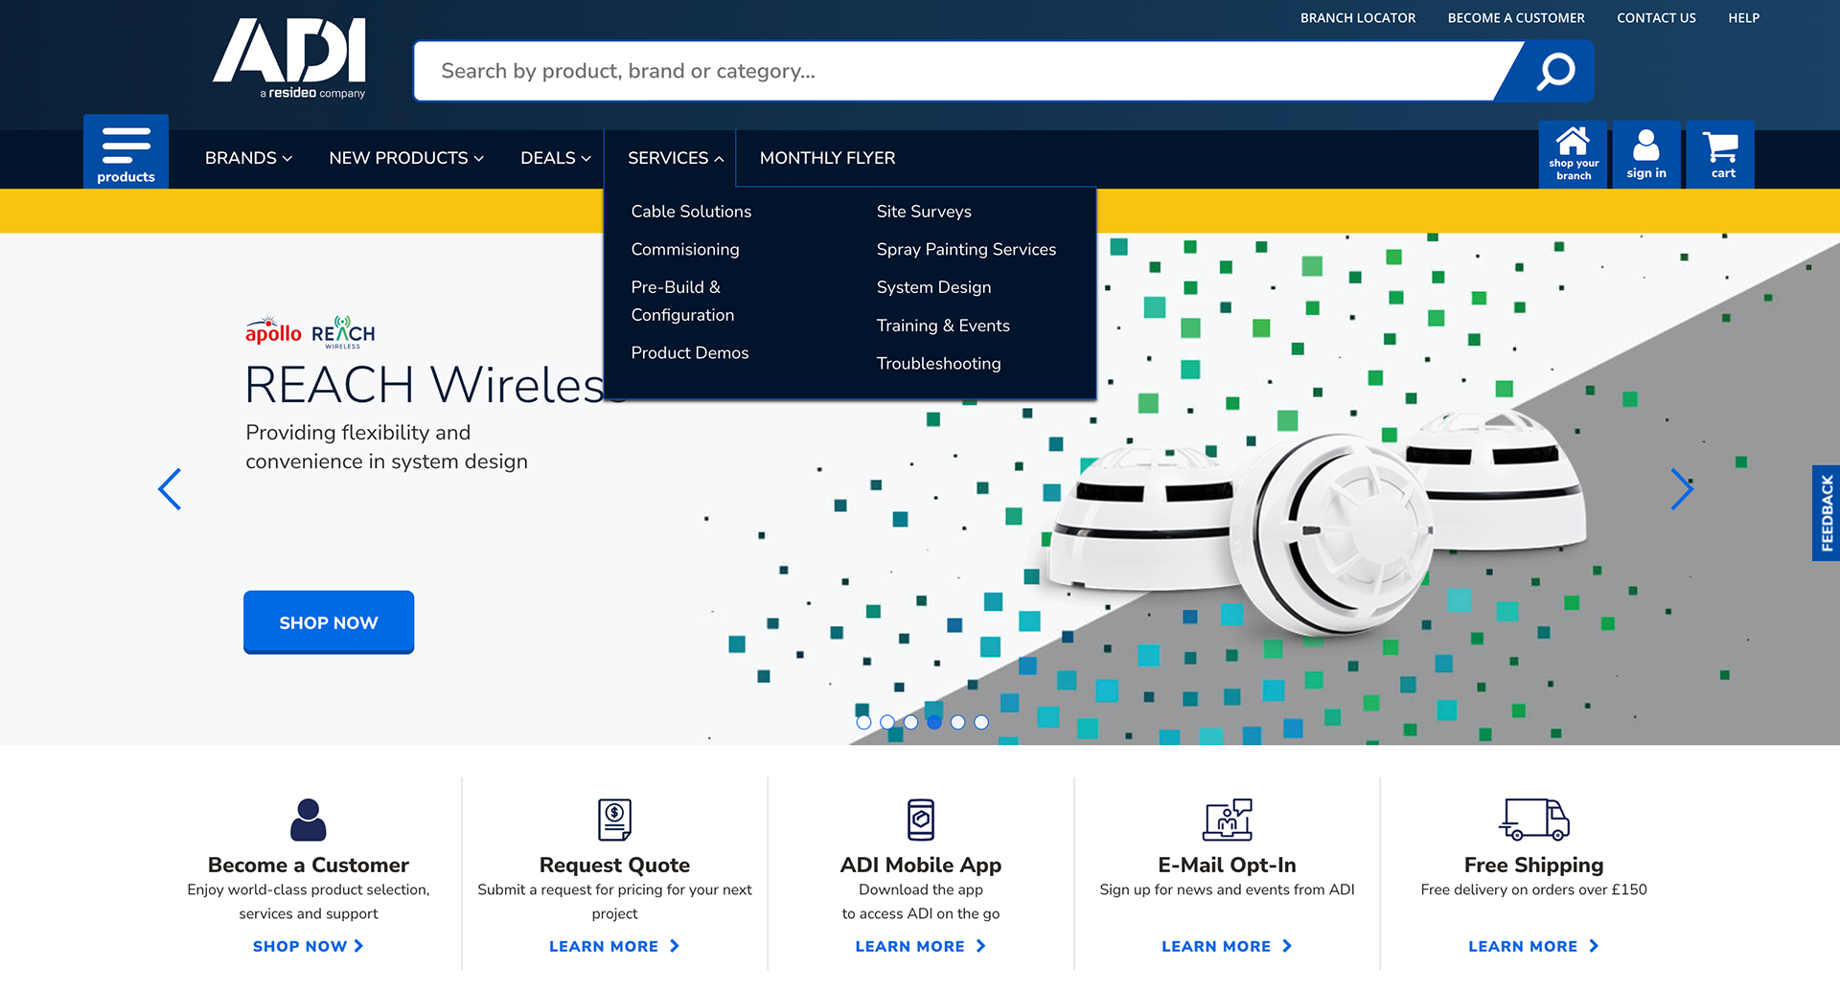The width and height of the screenshot is (1840, 990).
Task: Click the search magnifier button
Action: [x=1555, y=71]
